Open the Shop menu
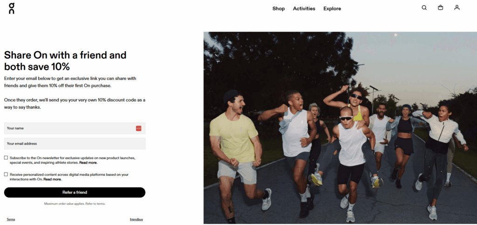 point(279,8)
